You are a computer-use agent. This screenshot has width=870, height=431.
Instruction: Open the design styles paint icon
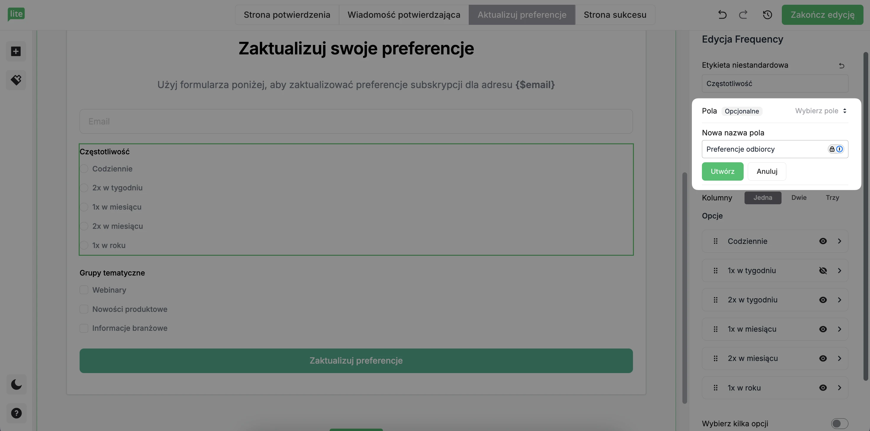[x=16, y=80]
